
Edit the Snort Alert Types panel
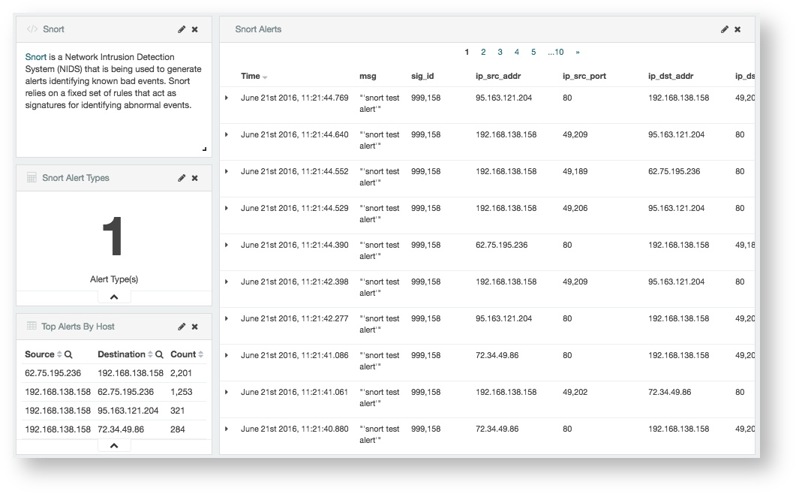pyautogui.click(x=181, y=178)
